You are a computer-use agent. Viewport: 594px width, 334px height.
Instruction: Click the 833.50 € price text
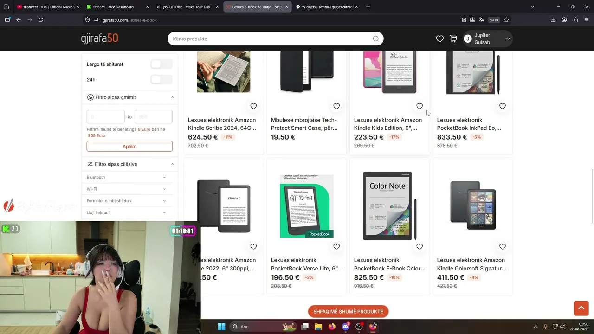pyautogui.click(x=452, y=137)
